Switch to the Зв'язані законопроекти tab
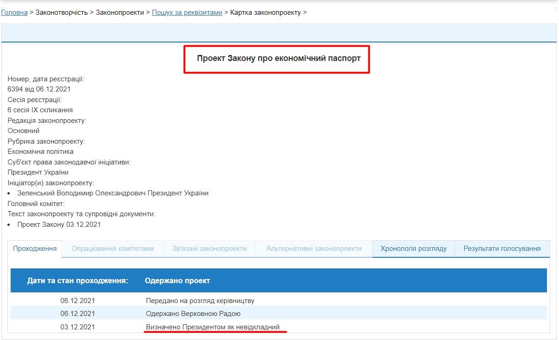Image resolution: width=559 pixels, height=340 pixels. 209,249
